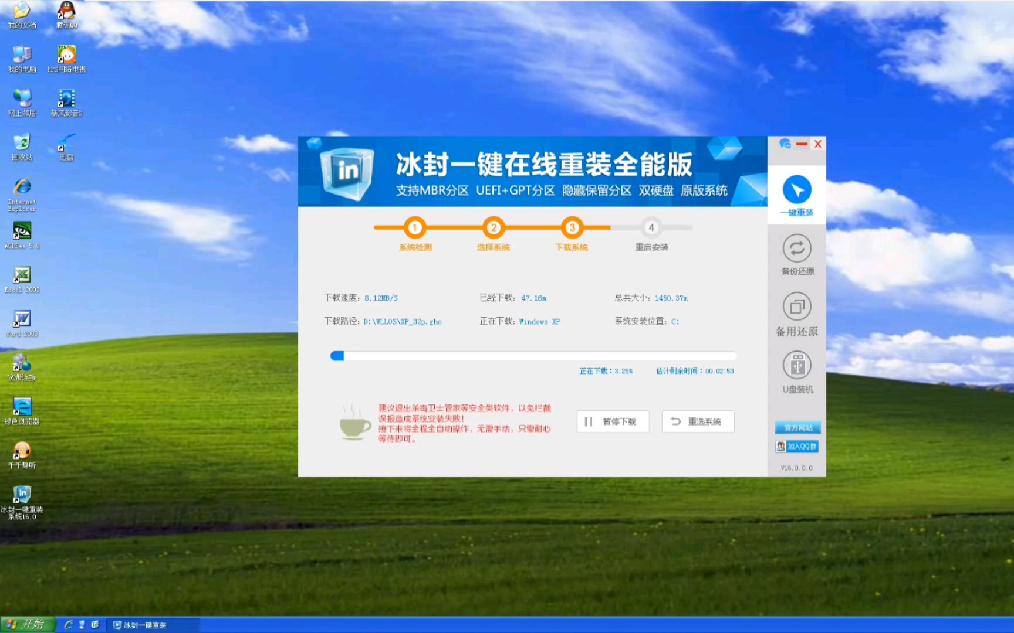The image size is (1014, 633).
Task: Click the version label V16.0.0.0
Action: click(x=796, y=468)
